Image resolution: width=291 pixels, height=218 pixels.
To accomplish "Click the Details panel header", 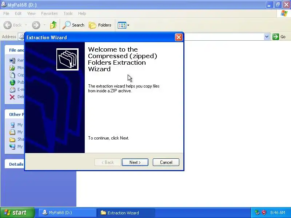I will click(15, 164).
